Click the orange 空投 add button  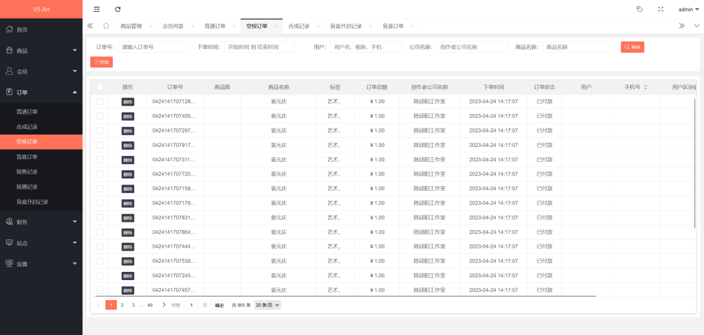[102, 62]
